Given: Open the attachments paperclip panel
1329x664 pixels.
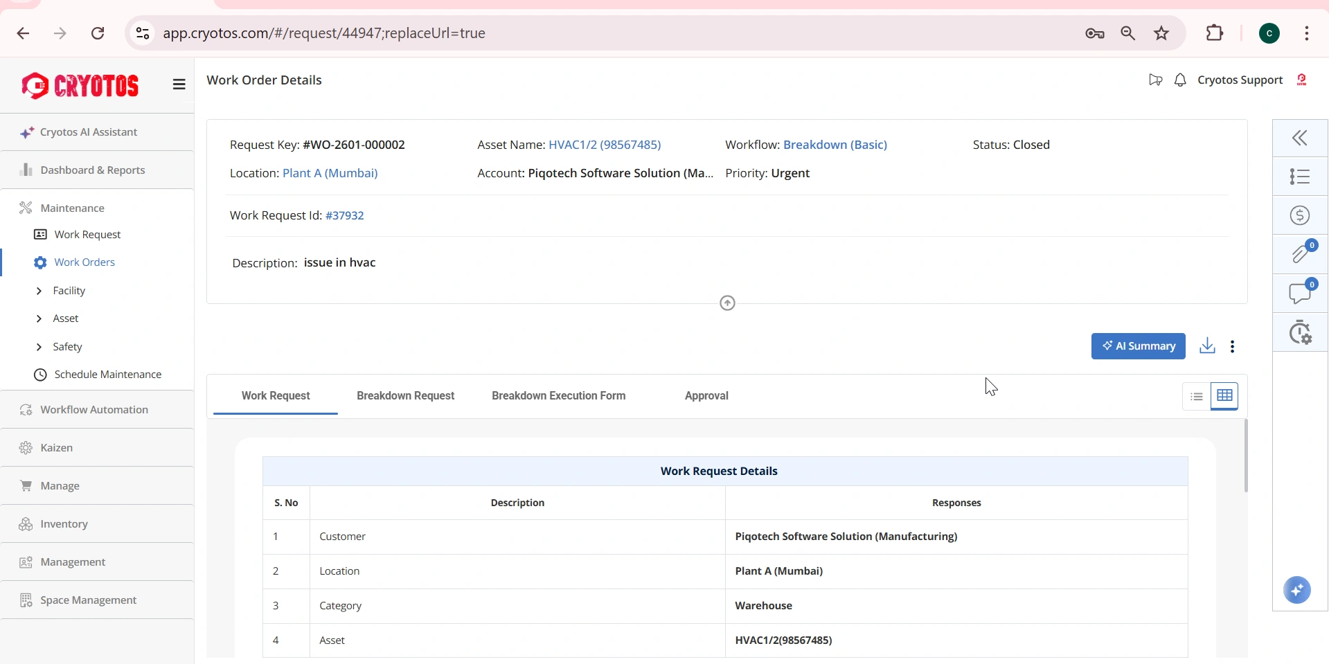Looking at the screenshot, I should click(x=1300, y=254).
